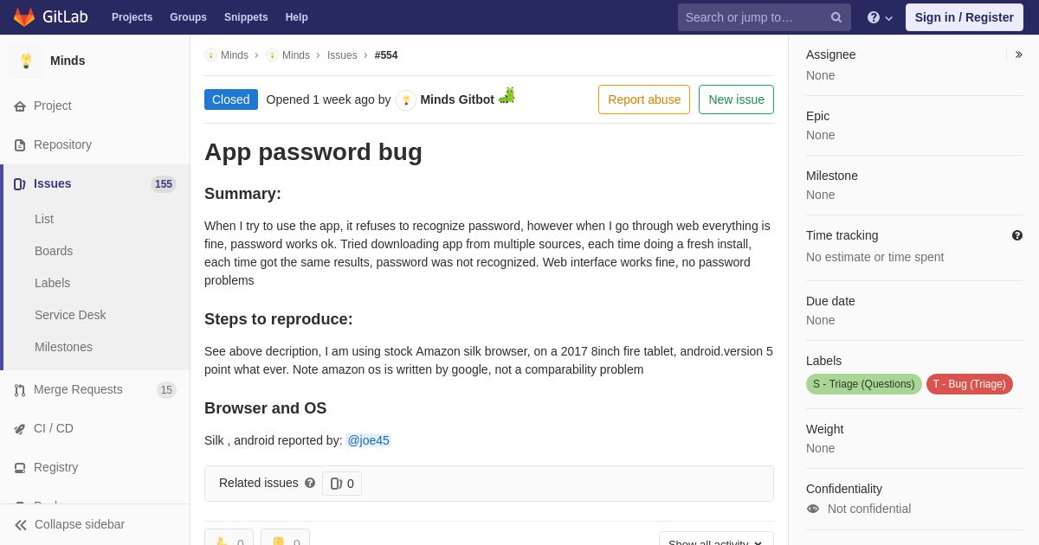Viewport: 1039px width, 545px height.
Task: Click the search magnifier icon
Action: pyautogui.click(x=836, y=17)
